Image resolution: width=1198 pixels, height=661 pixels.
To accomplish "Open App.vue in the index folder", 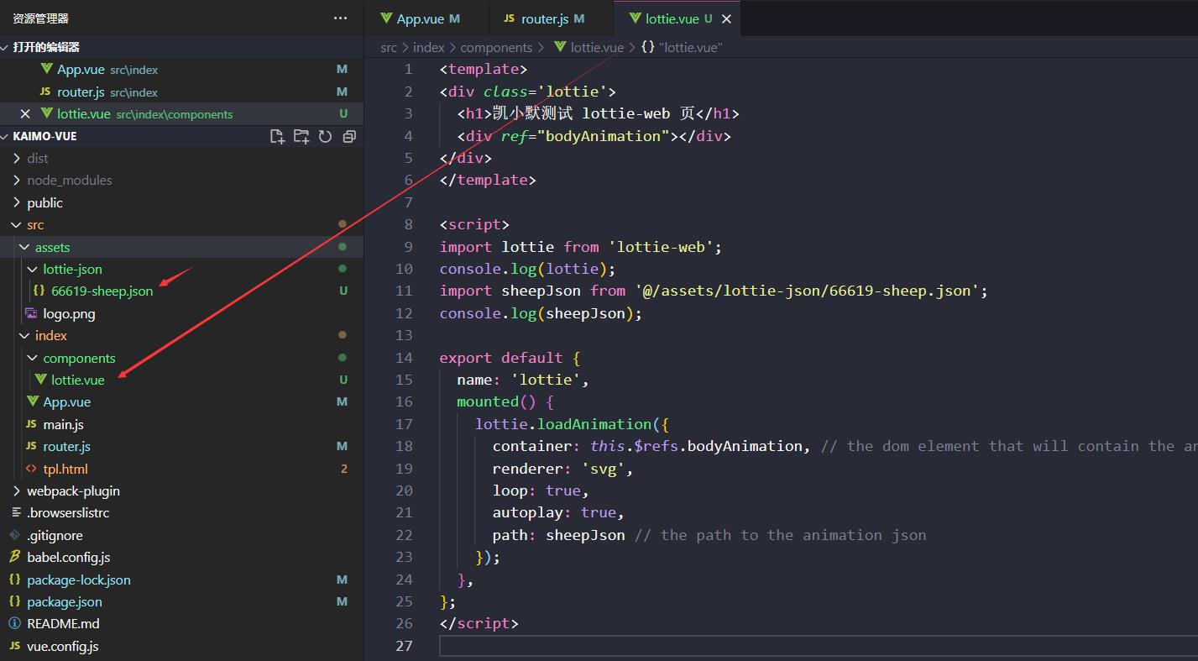I will click(x=181, y=401).
